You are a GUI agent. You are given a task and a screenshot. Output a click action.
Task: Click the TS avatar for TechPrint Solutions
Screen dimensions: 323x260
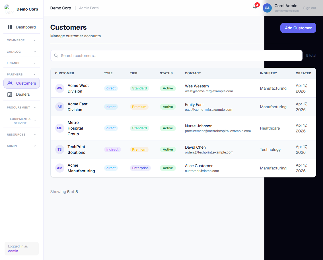pos(60,150)
